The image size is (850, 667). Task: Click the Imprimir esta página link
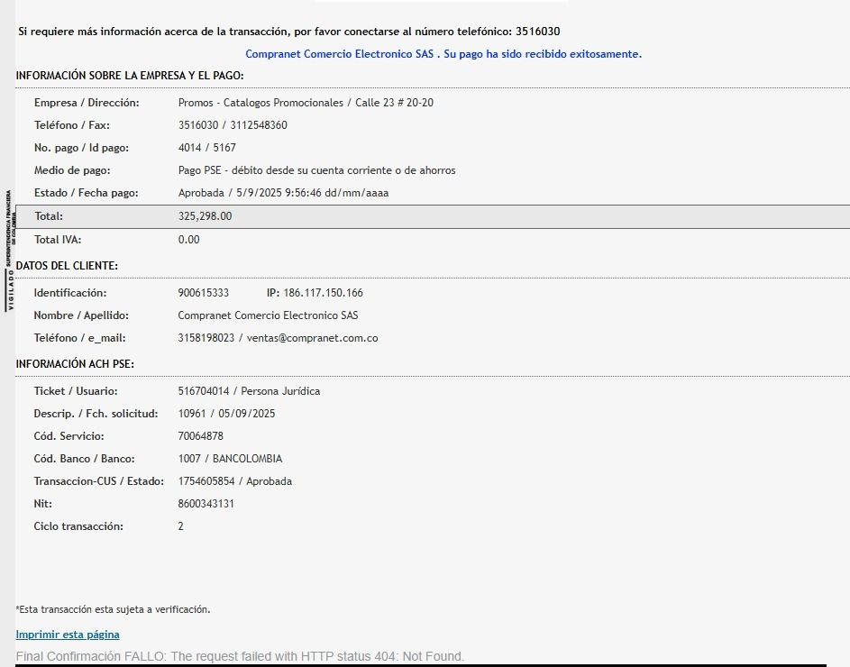pyautogui.click(x=68, y=635)
